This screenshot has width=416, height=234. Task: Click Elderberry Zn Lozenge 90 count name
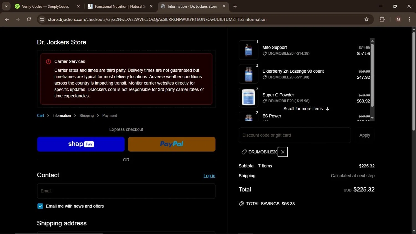[293, 71]
